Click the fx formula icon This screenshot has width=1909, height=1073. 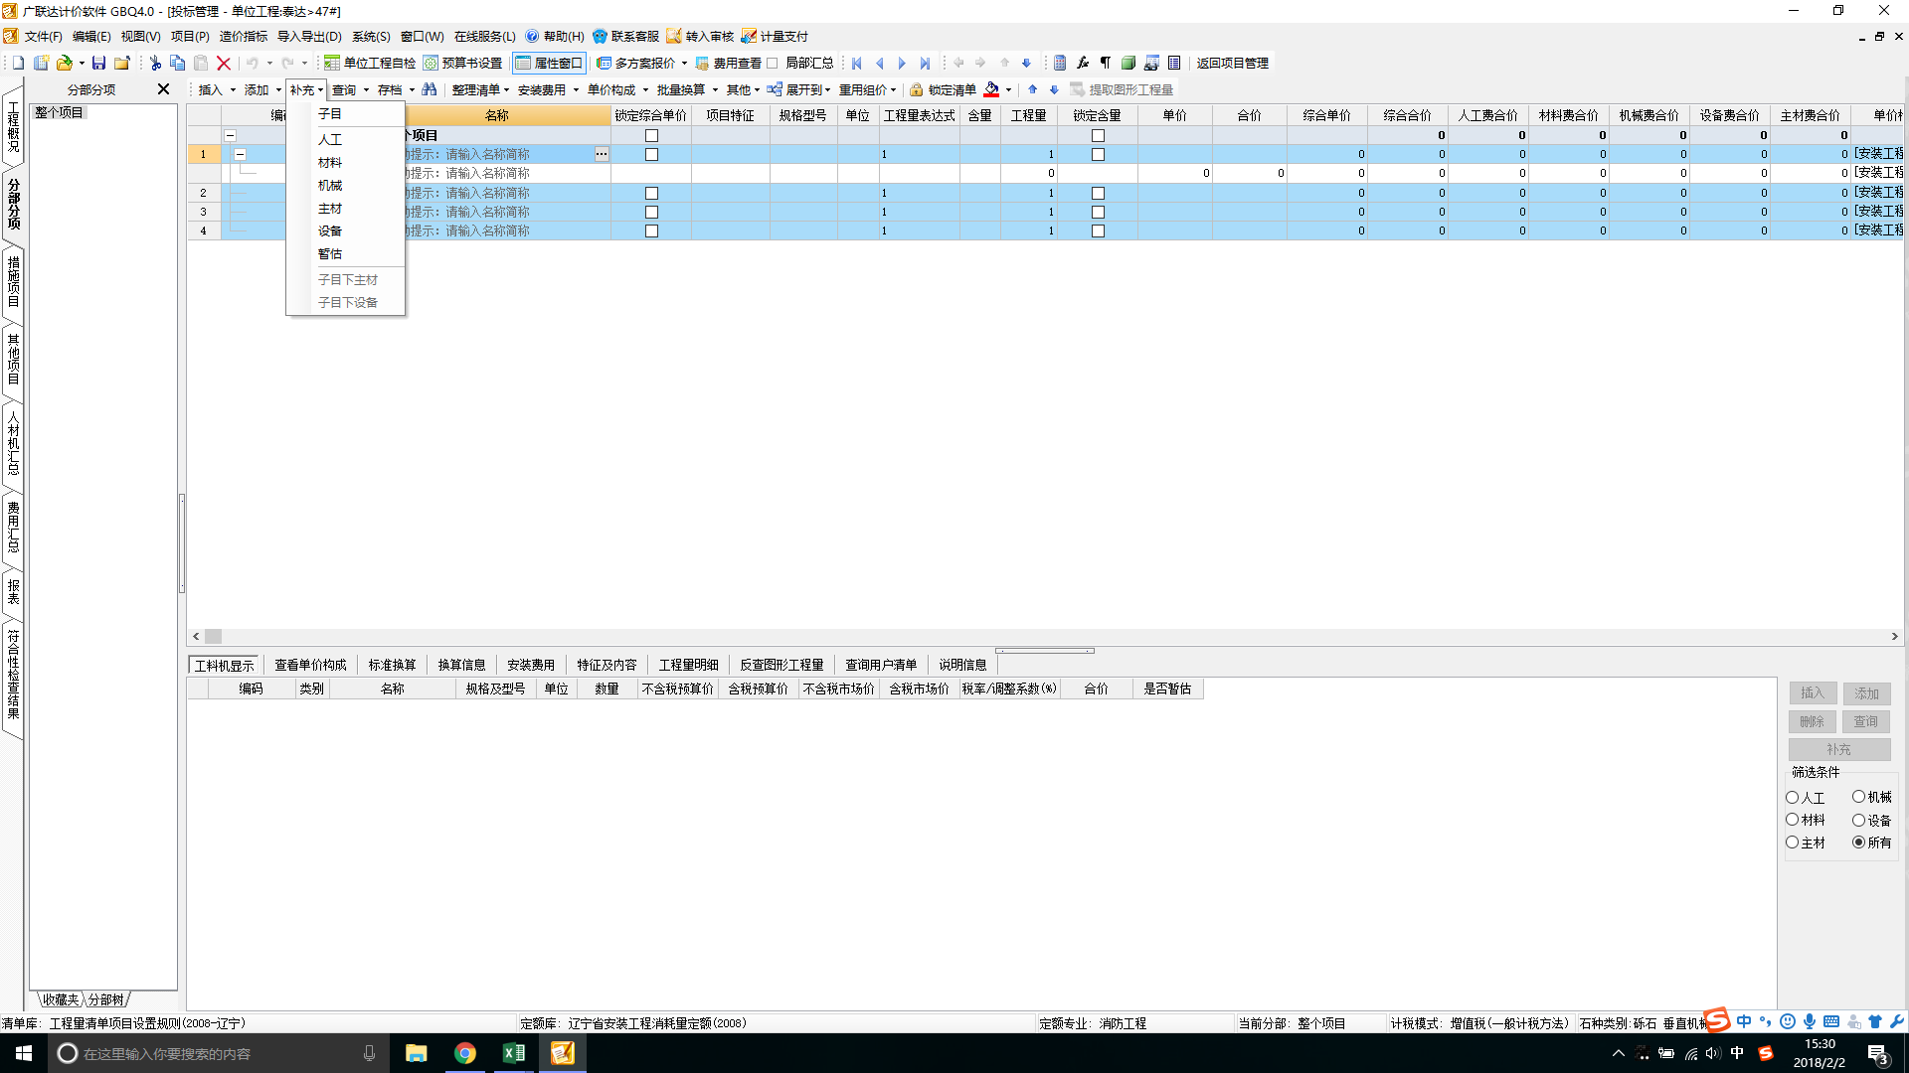(x=1083, y=63)
